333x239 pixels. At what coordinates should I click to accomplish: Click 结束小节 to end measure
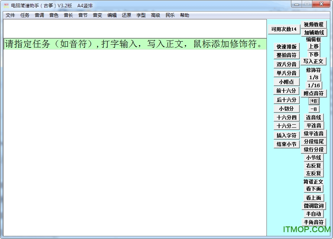pos(286,144)
